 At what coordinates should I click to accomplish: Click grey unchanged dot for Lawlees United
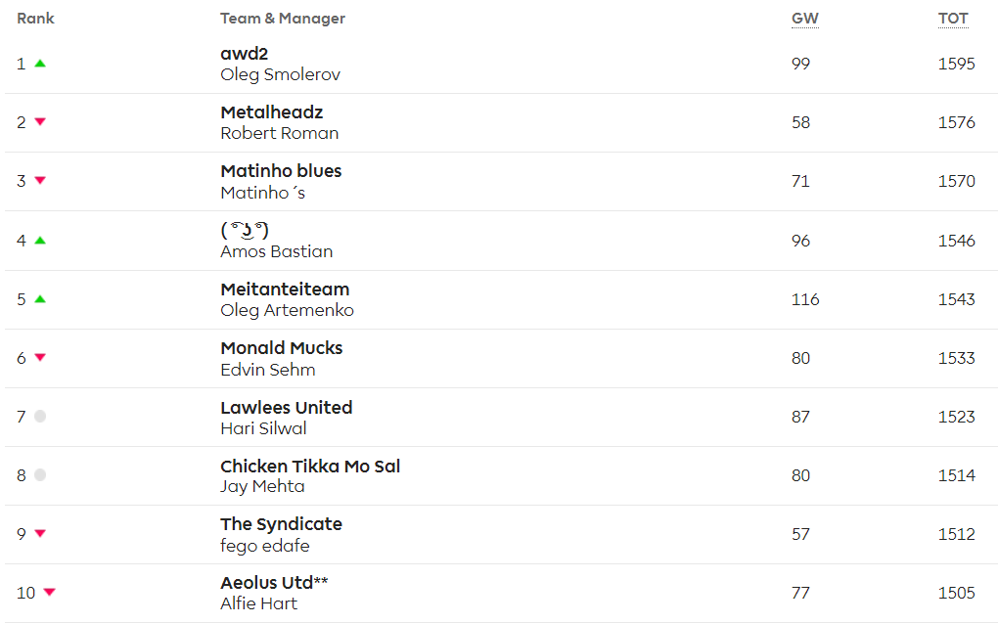coord(40,417)
